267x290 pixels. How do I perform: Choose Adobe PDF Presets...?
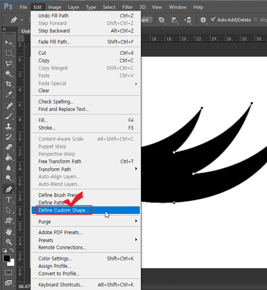(86, 233)
